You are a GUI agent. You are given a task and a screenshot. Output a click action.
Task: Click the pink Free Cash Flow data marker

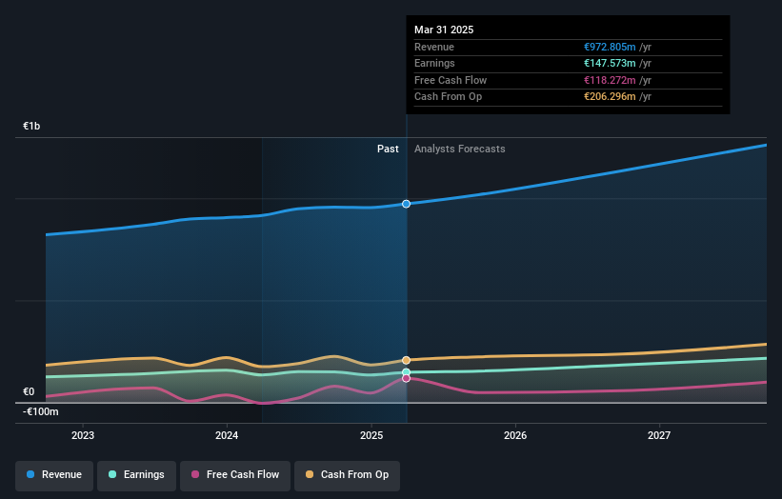(406, 378)
